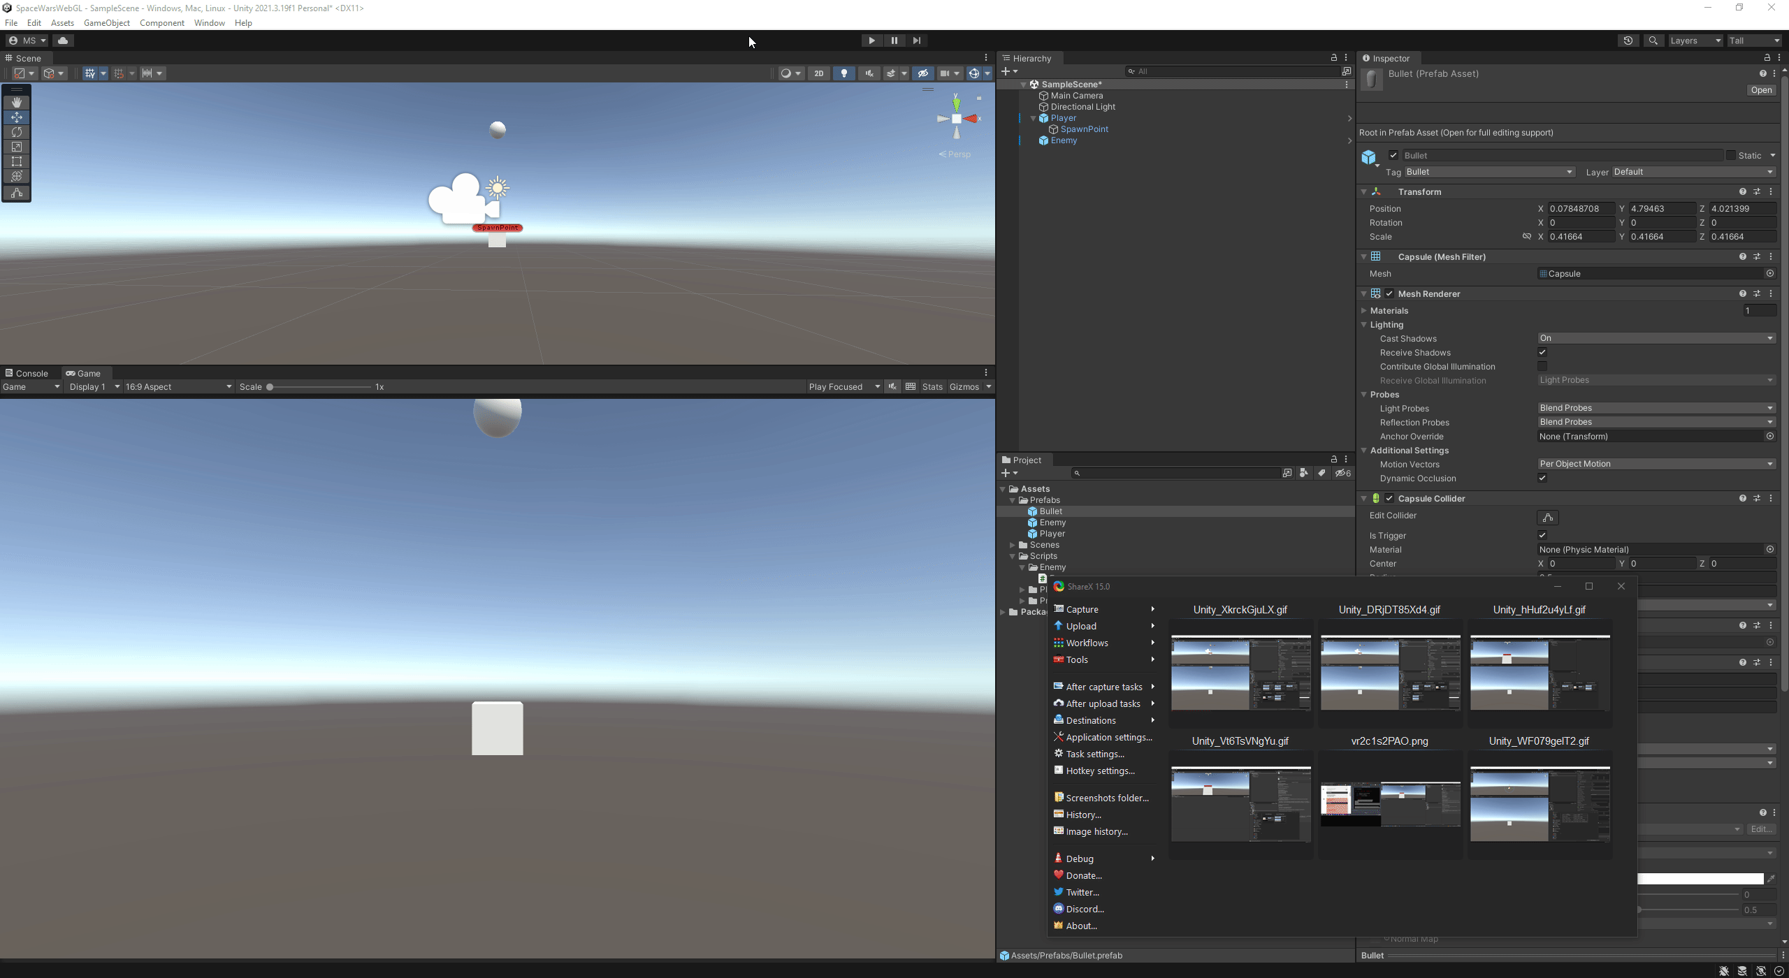
Task: Open the GameObject menu
Action: click(106, 22)
